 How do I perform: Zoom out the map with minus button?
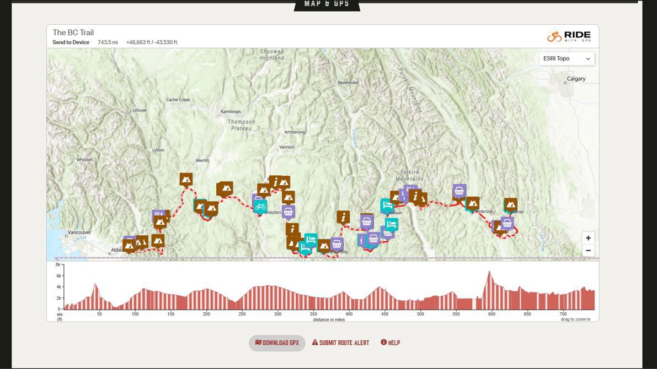tap(588, 250)
